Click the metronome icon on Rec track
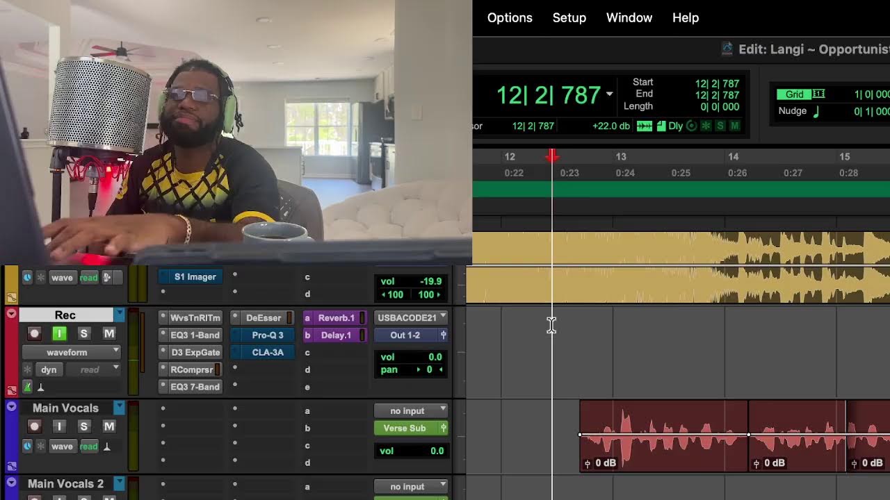890x500 pixels. [x=40, y=387]
